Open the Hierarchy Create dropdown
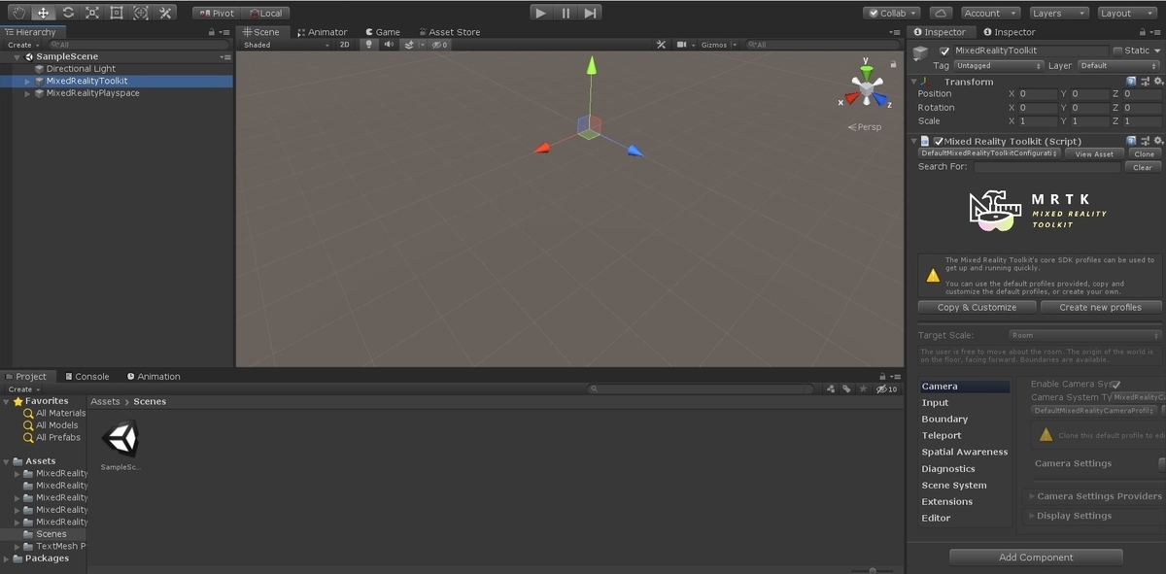This screenshot has width=1166, height=574. [22, 45]
